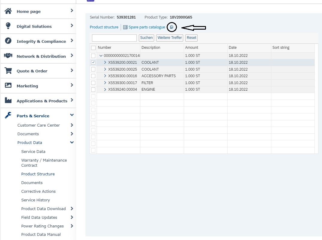
Task: Click the search text field
Action: (x=115, y=38)
